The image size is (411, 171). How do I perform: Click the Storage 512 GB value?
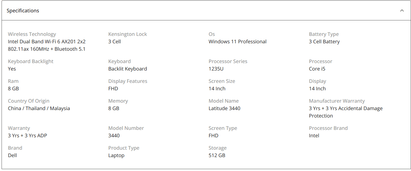pyautogui.click(x=217, y=155)
